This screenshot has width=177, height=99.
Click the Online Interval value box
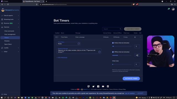(x=137, y=46)
